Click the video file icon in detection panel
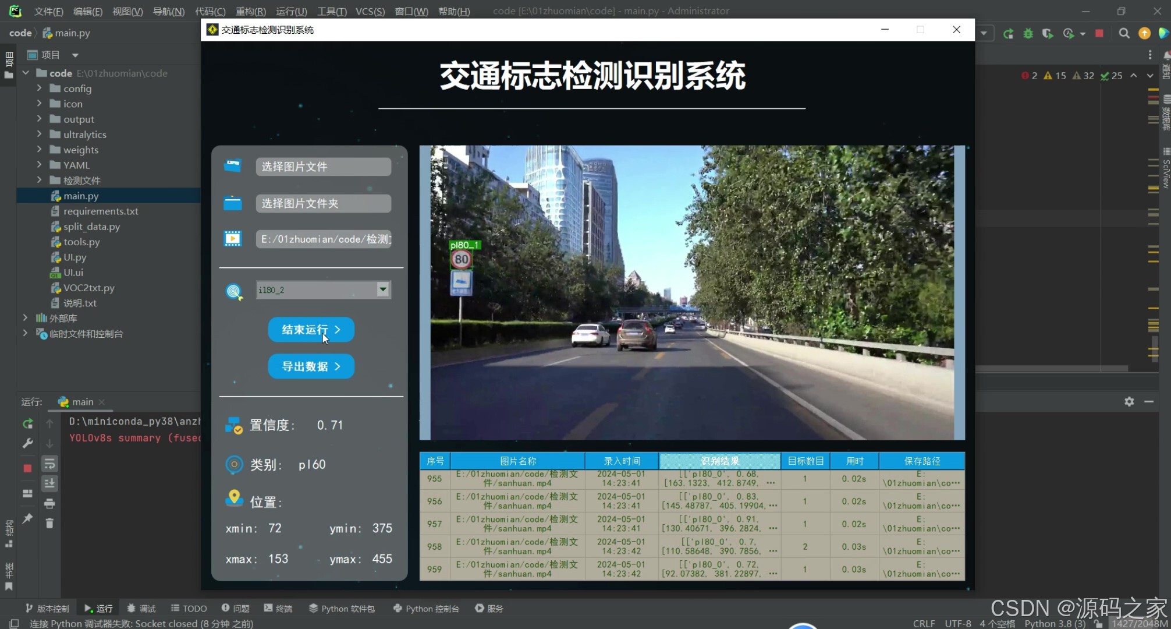The height and width of the screenshot is (629, 1171). click(233, 239)
